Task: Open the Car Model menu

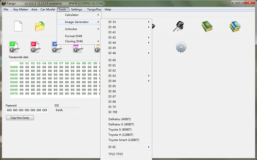Action: point(48,10)
